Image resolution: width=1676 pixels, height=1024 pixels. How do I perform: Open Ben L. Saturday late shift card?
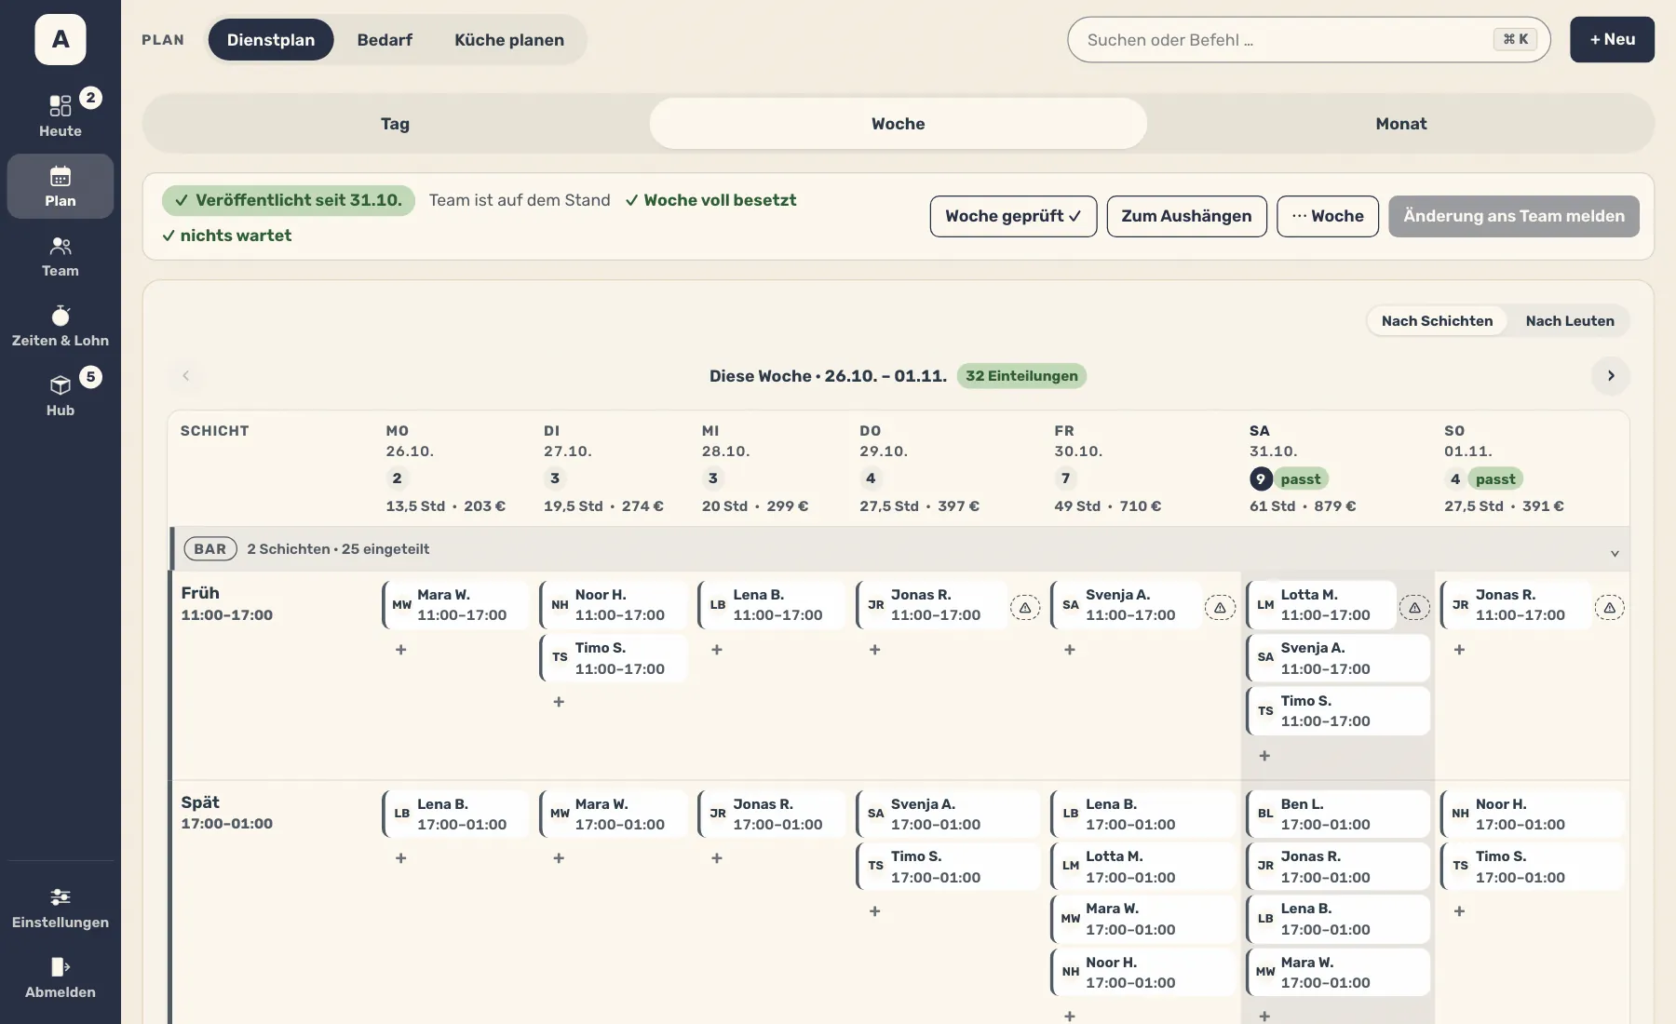(x=1337, y=814)
